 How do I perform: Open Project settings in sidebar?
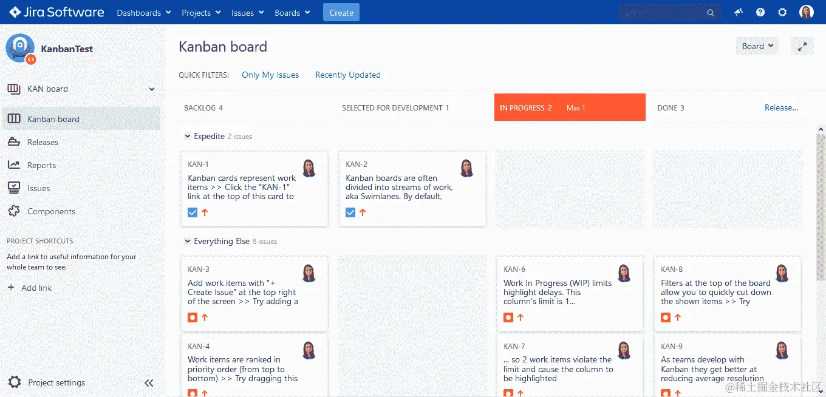pos(56,383)
